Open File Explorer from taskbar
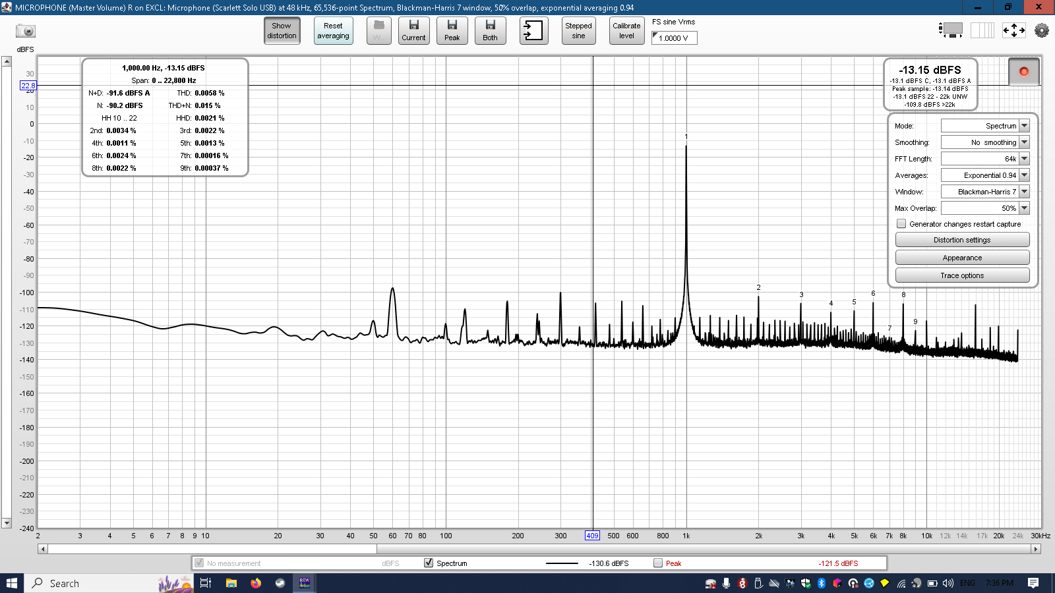The width and height of the screenshot is (1055, 593). [231, 583]
